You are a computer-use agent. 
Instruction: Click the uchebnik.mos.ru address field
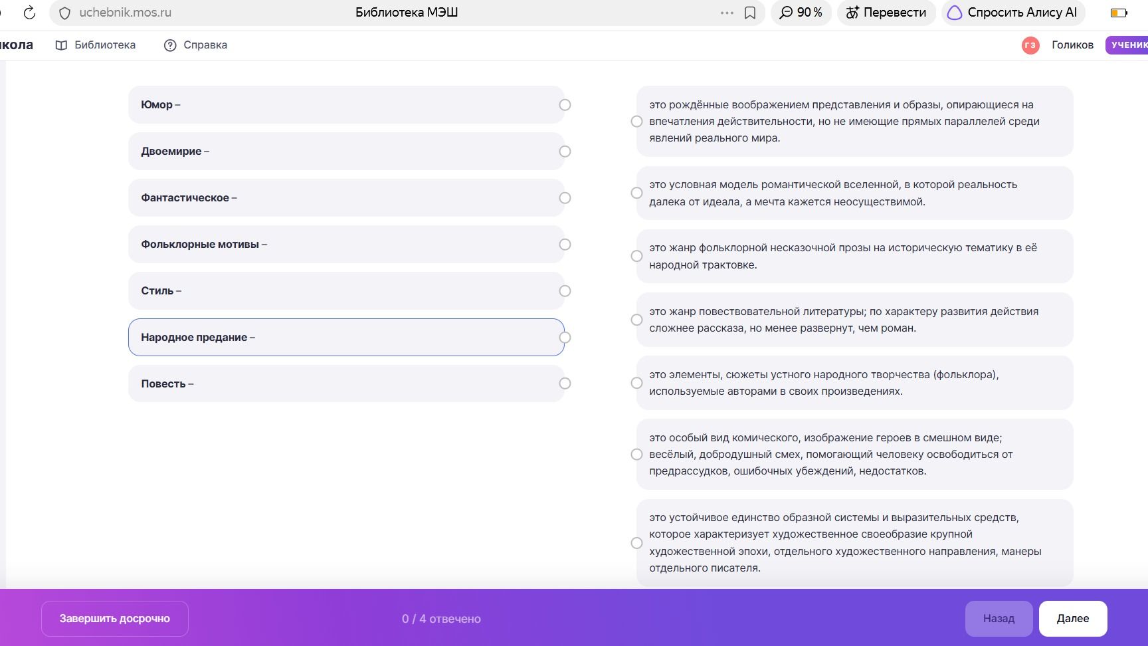coord(125,13)
